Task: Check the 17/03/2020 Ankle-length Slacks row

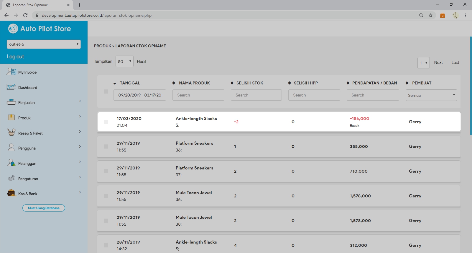Action: point(106,122)
